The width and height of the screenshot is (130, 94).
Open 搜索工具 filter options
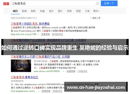tap(95, 18)
